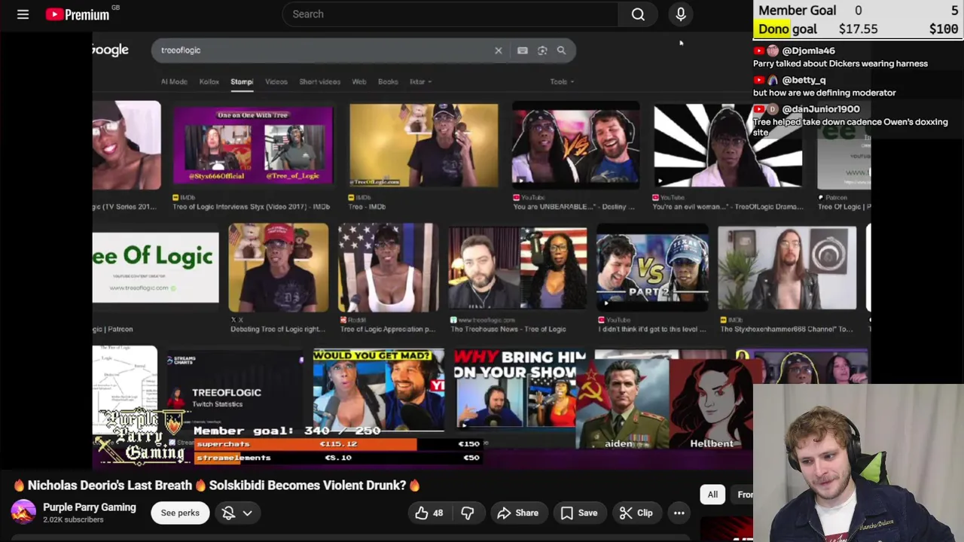Open the Debating Tree of Logic red-cap image
Viewport: 964px width, 542px height.
(x=279, y=267)
